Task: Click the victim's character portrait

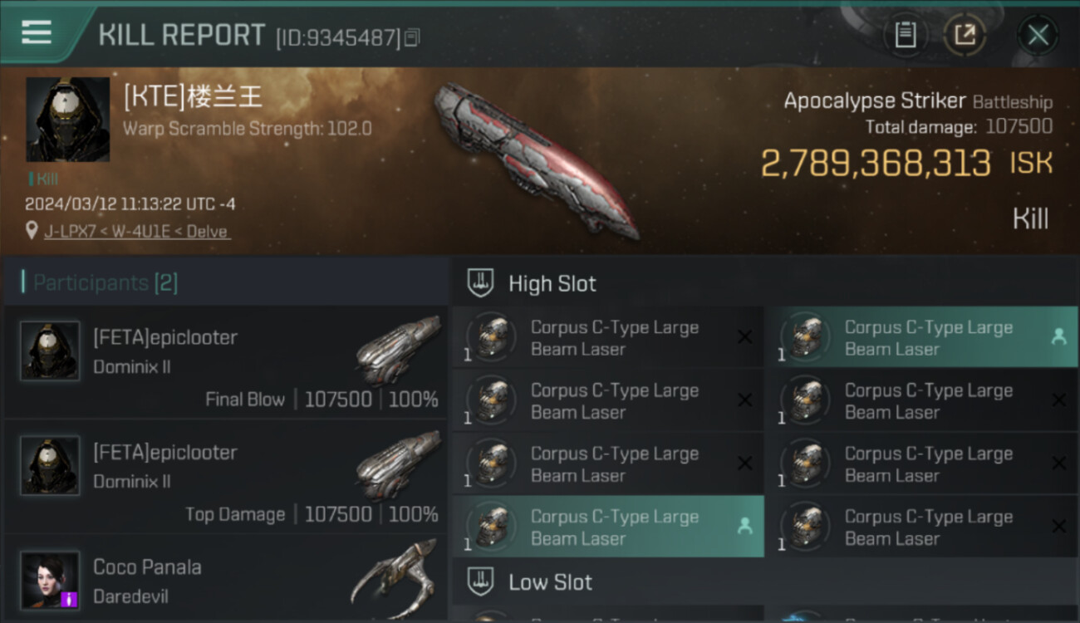Action: 67,120
